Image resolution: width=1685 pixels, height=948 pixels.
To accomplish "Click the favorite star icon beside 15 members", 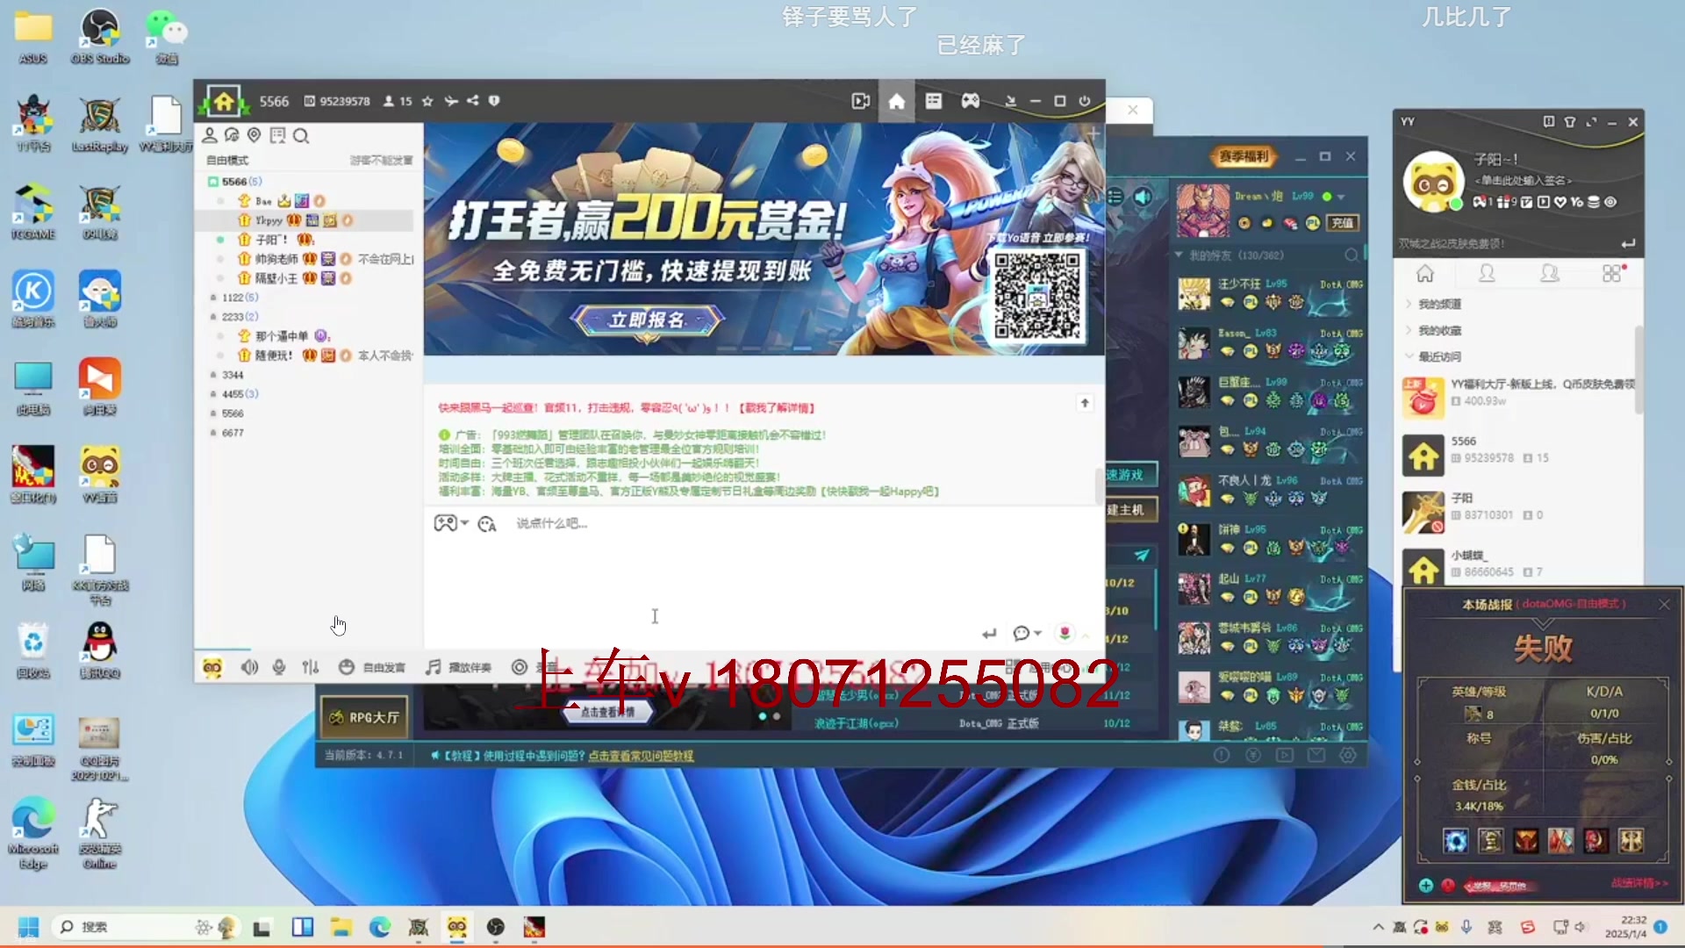I will 427,101.
